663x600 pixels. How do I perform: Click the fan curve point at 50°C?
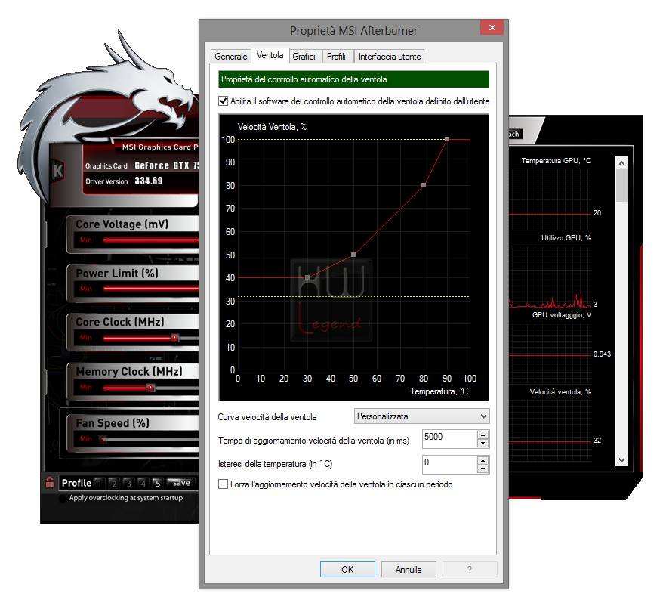point(353,255)
